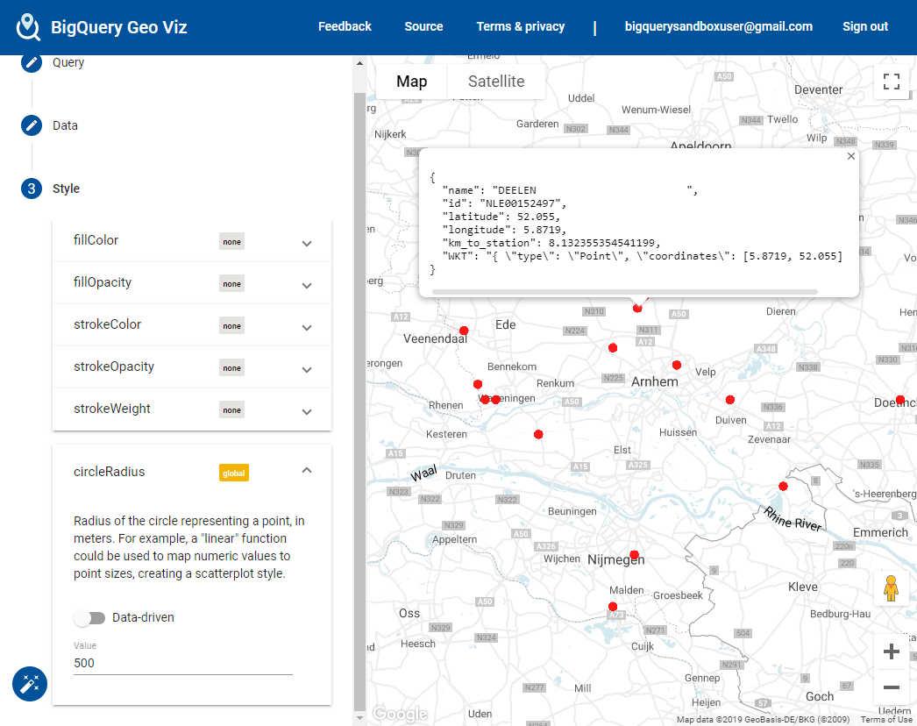Click the Query step label
The height and width of the screenshot is (726, 917).
click(68, 62)
